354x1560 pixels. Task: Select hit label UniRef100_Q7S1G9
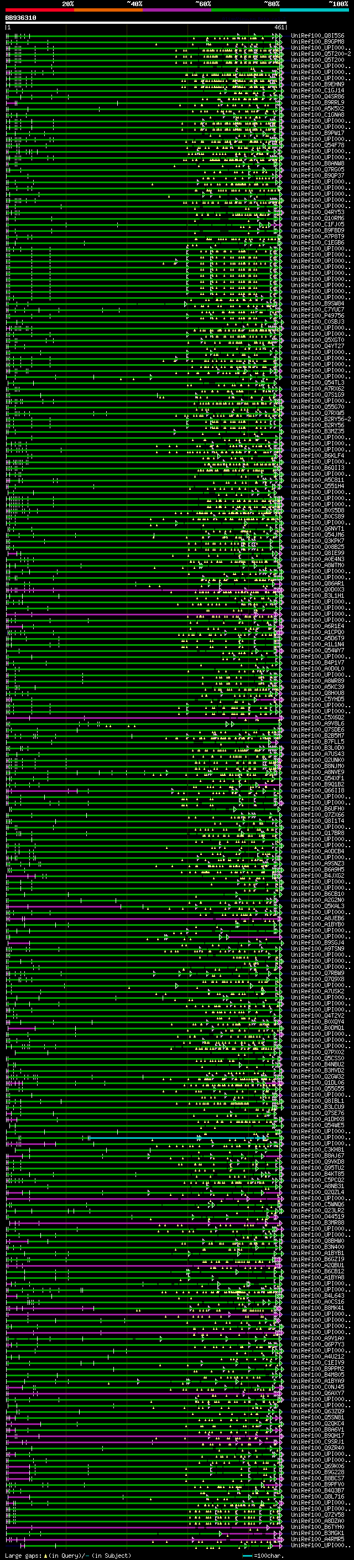click(317, 395)
